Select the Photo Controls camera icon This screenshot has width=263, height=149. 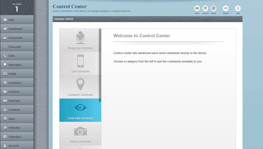point(80,131)
